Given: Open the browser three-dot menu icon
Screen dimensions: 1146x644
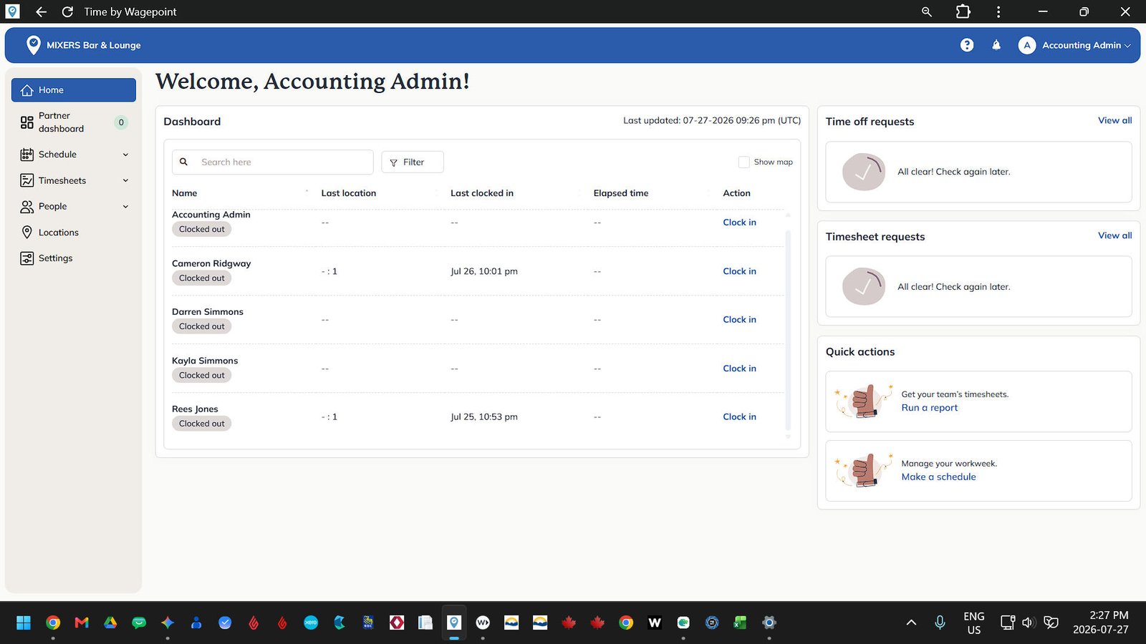Looking at the screenshot, I should click(x=998, y=11).
